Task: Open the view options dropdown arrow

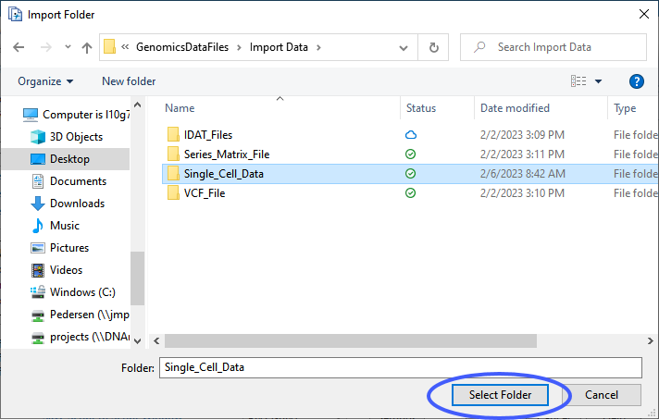Action: click(598, 81)
